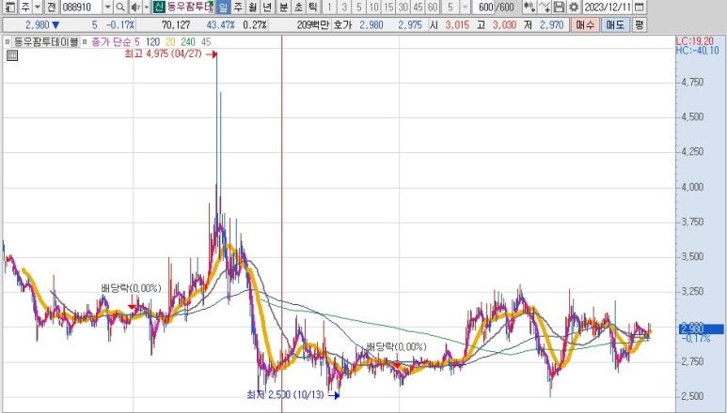Screen dimensions: 727x413
Task: Click the green 240 moving average legend
Action: [188, 42]
